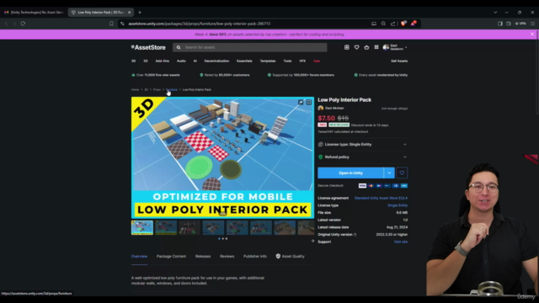This screenshot has height=303, width=539.
Task: Open the Audio category menu
Action: (181, 61)
